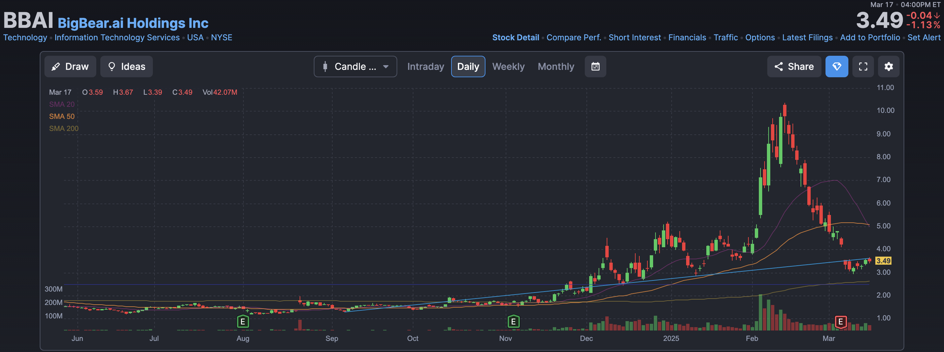Select the Daily timeframe
The height and width of the screenshot is (352, 944).
[x=468, y=67]
